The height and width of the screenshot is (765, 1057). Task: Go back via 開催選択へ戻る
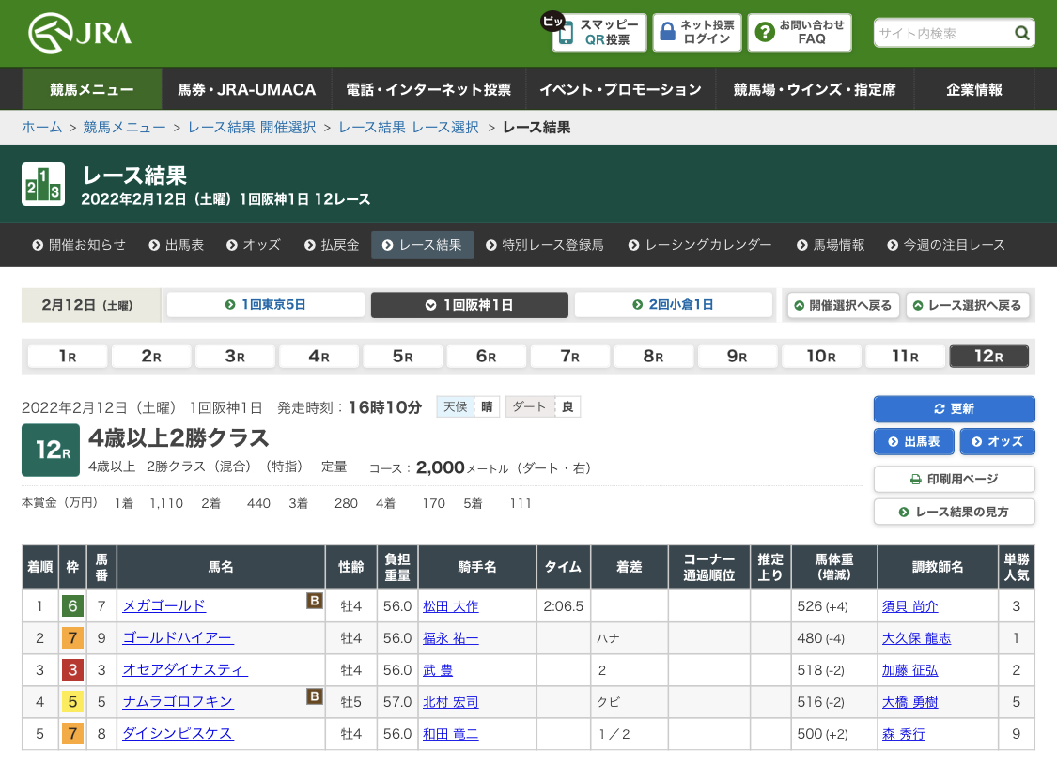tap(843, 305)
